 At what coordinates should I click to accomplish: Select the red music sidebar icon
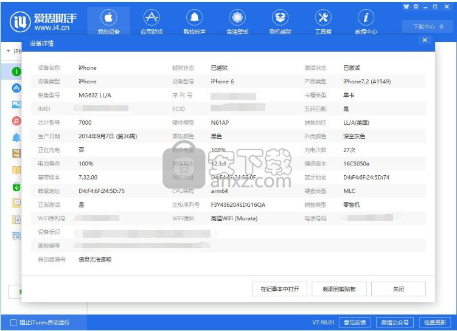click(x=16, y=120)
